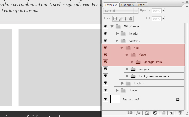Open the fx layer style menu
189x117 pixels.
[x=138, y=113]
